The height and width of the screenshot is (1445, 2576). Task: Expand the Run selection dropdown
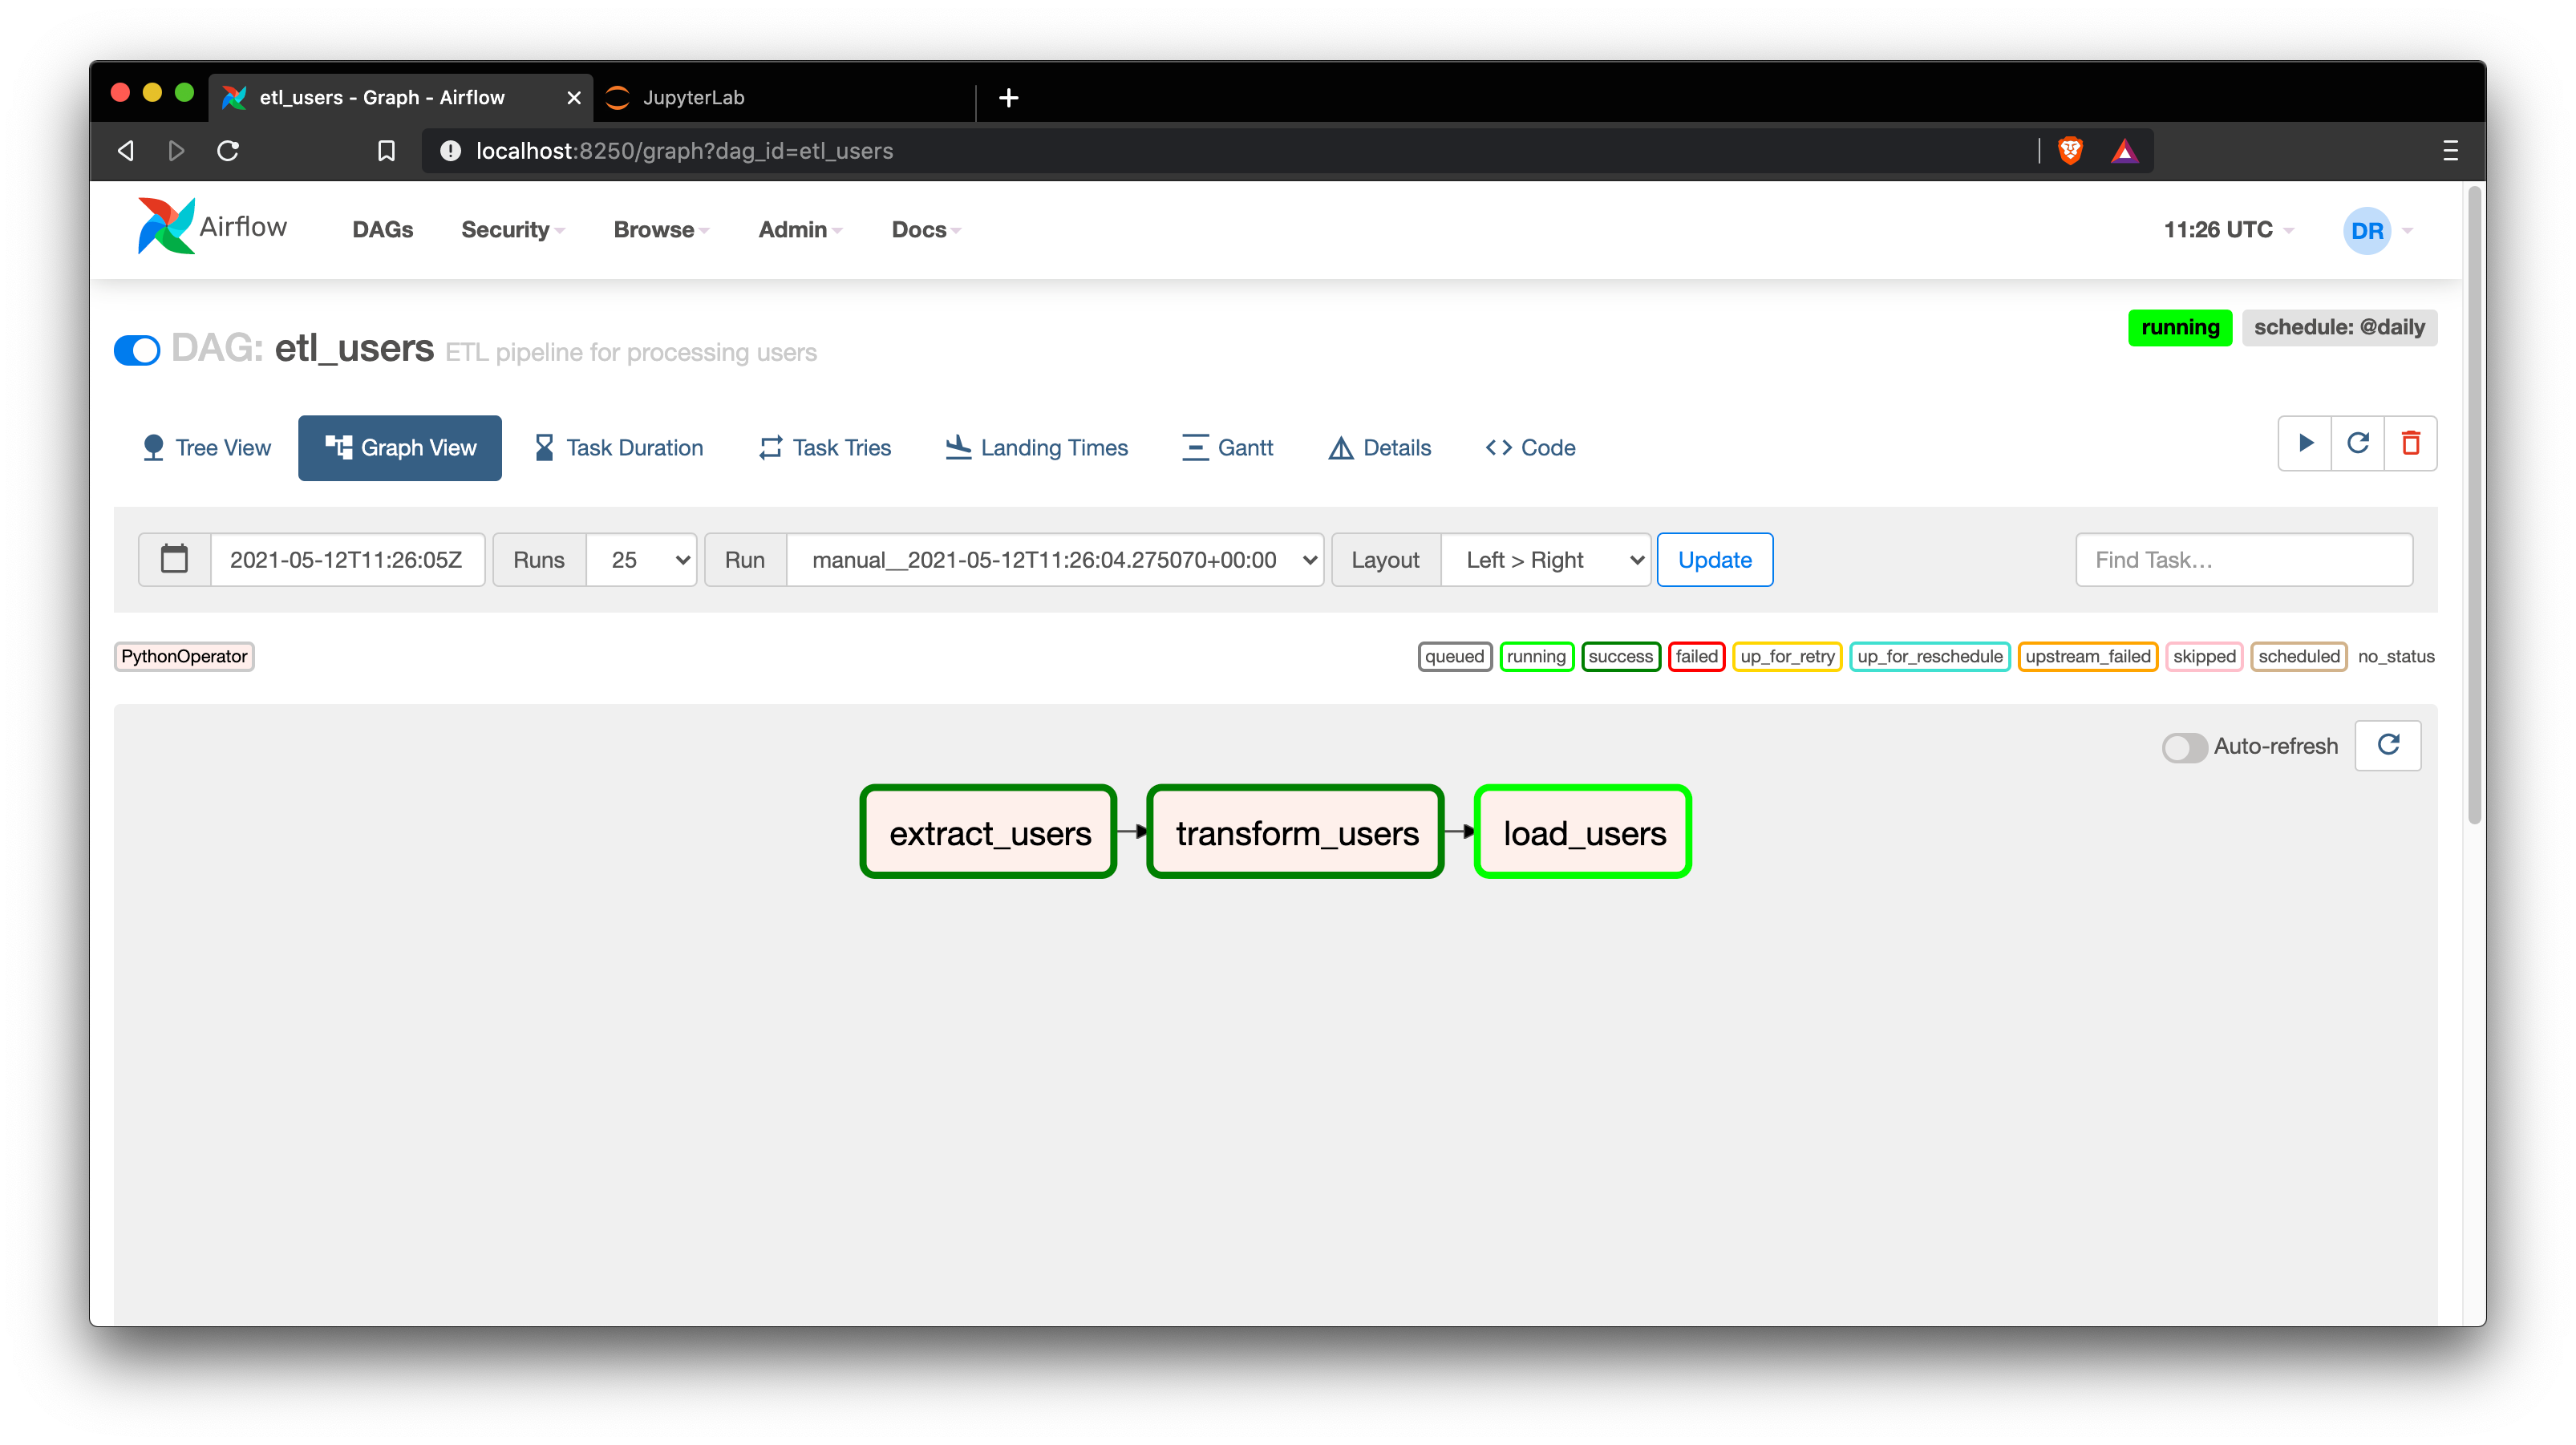1055,560
